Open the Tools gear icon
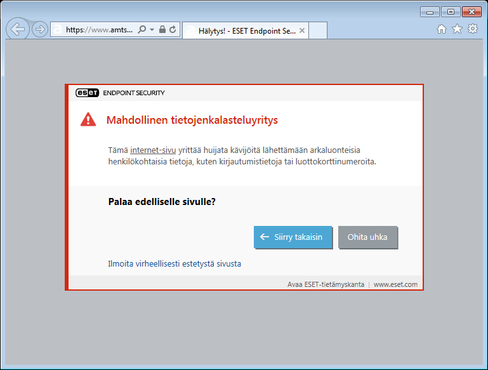 [473, 29]
